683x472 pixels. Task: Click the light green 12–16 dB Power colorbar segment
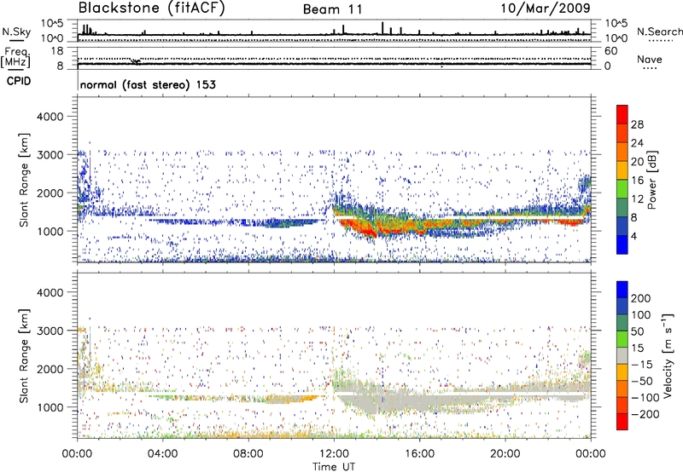click(622, 189)
